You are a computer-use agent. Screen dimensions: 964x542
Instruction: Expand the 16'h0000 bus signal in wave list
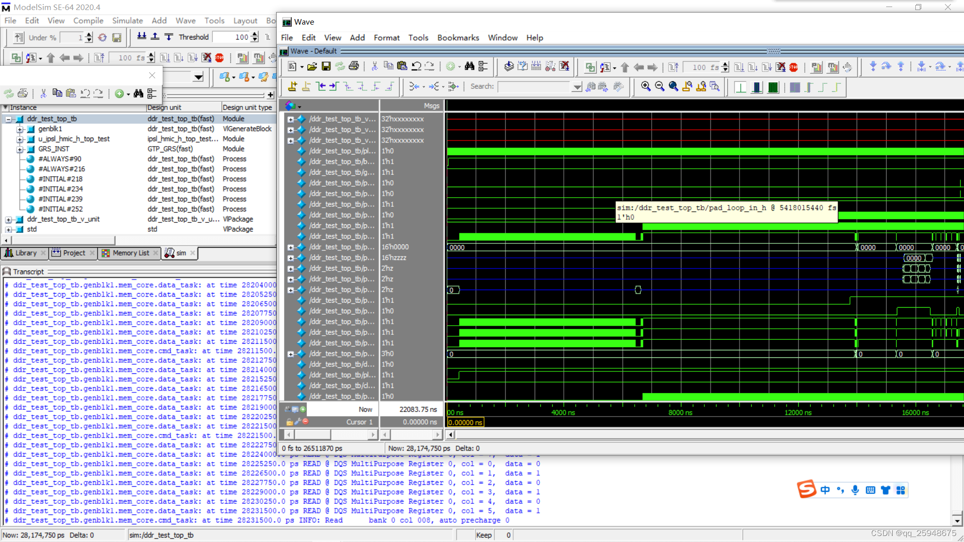point(290,247)
